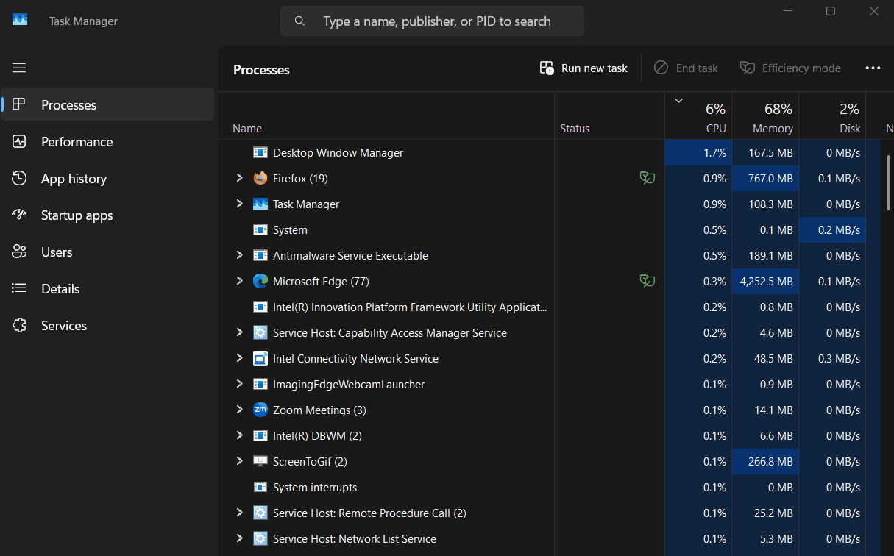Expand the Microsoft Edge (77) group
Image resolution: width=894 pixels, height=556 pixels.
click(x=239, y=281)
